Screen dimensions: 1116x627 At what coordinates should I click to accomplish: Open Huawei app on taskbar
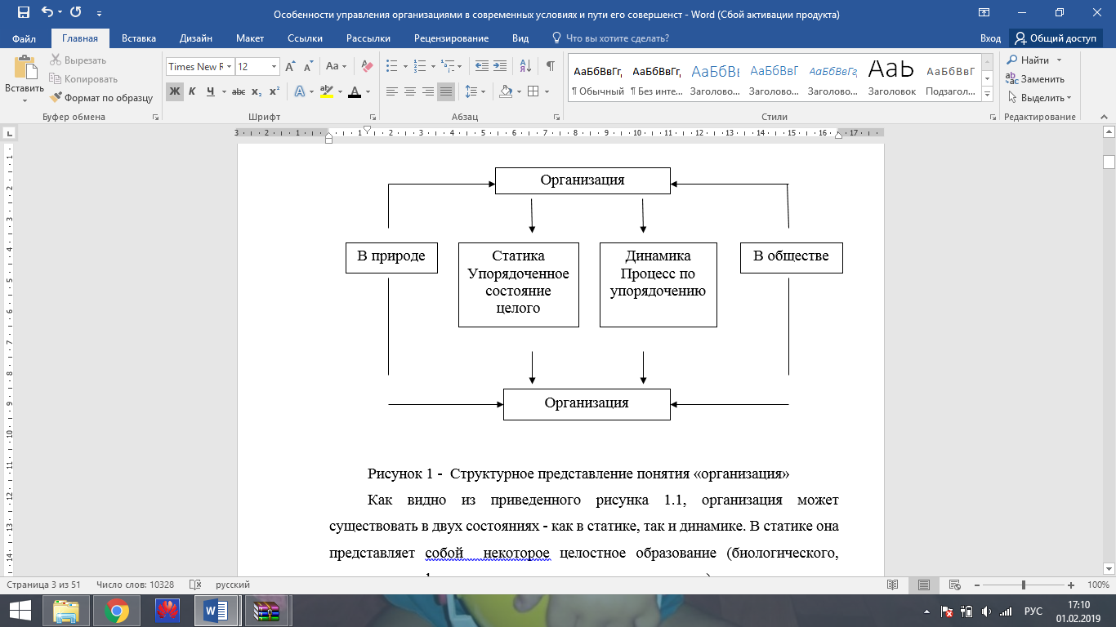click(x=167, y=611)
